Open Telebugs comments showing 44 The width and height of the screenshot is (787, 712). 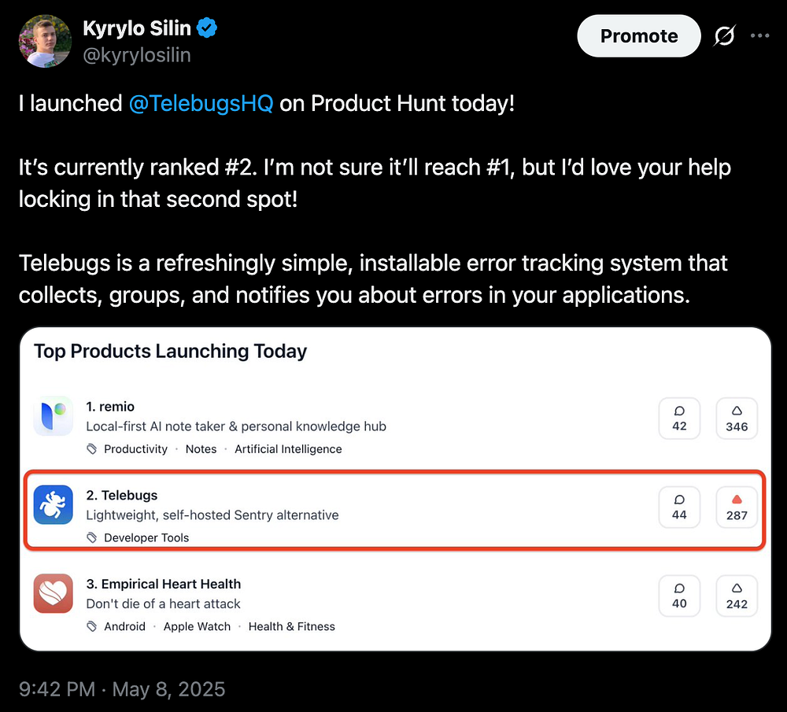pyautogui.click(x=679, y=507)
